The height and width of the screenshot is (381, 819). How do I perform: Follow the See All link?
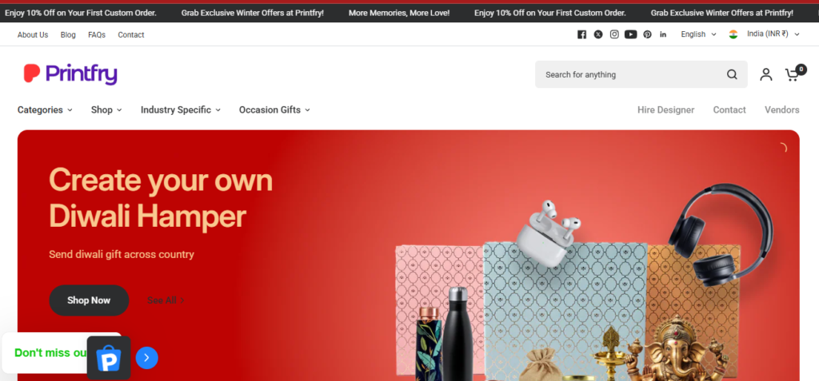(x=166, y=300)
